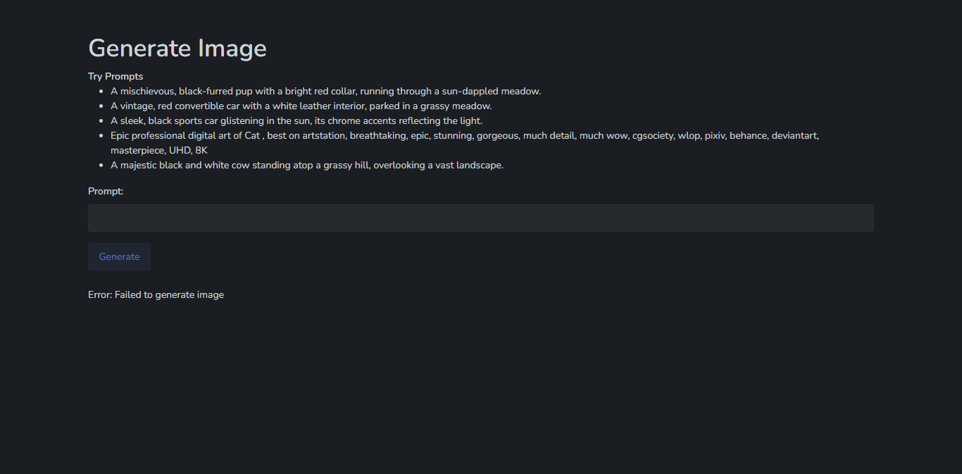Image resolution: width=962 pixels, height=474 pixels.
Task: Click the word 'artstation' in the Cat prompt
Action: click(323, 135)
